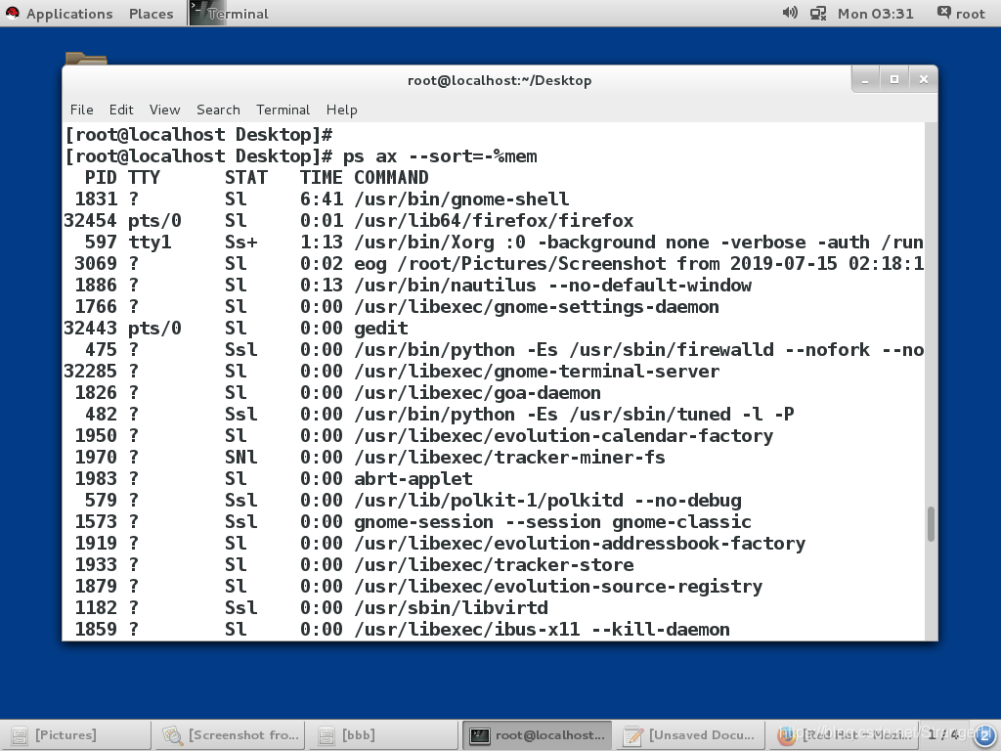1001x751 pixels.
Task: Click the Red Hat logo icon
Action: [12, 13]
